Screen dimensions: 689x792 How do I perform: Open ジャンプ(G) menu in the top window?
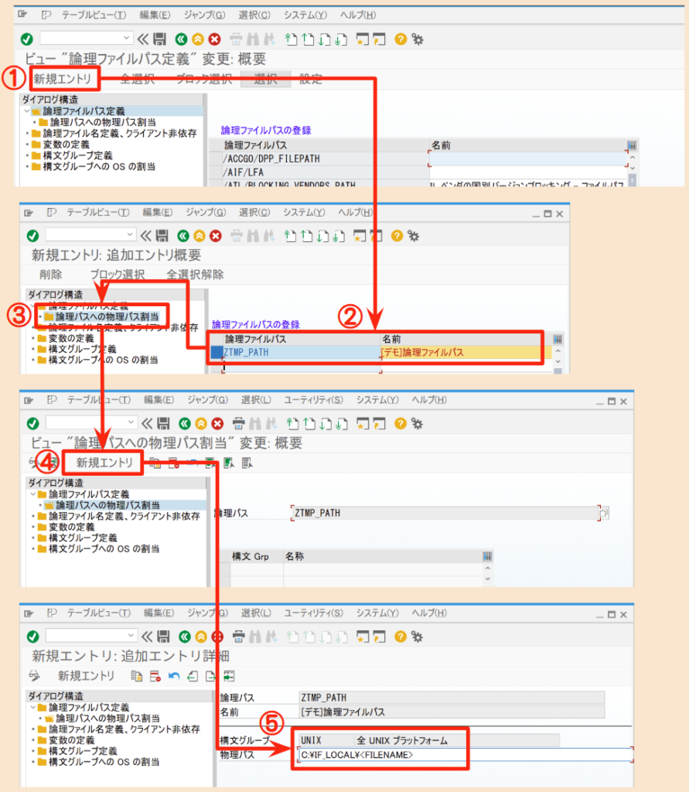click(x=204, y=15)
